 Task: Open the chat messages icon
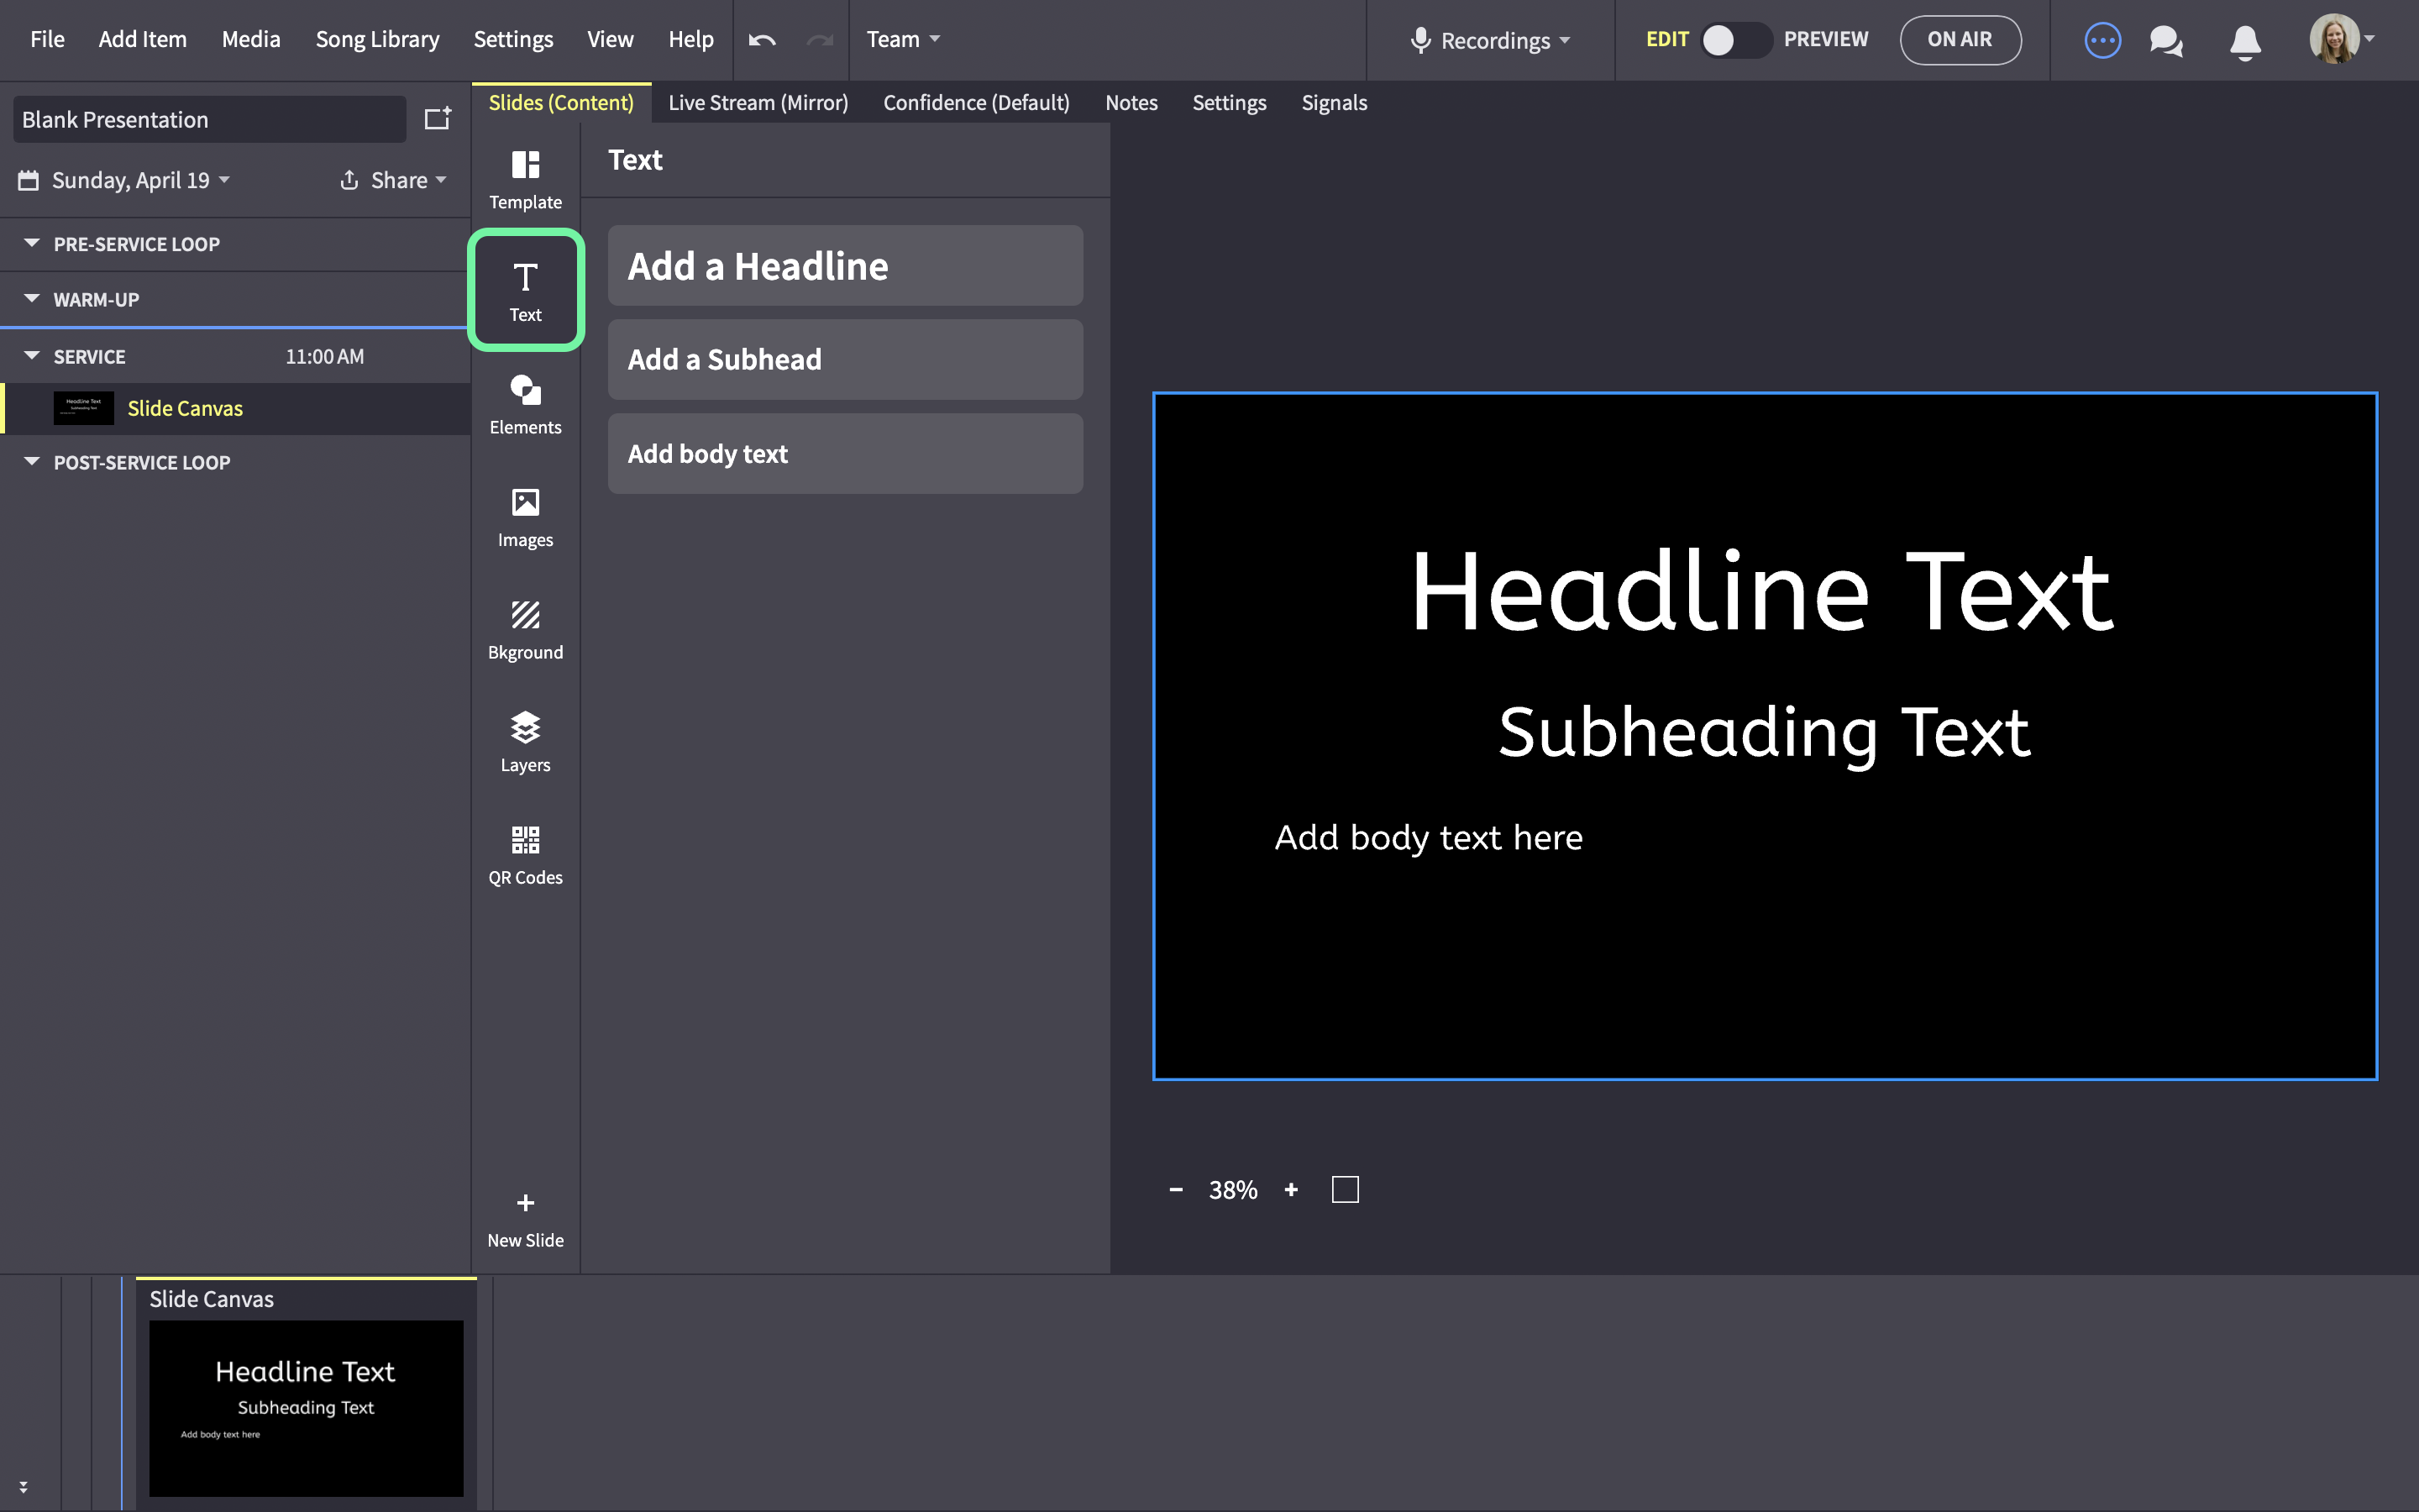click(x=2166, y=41)
